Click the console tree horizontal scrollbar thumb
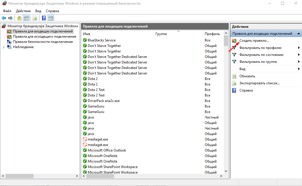Viewport: 302px width, 186px height. 19,176
